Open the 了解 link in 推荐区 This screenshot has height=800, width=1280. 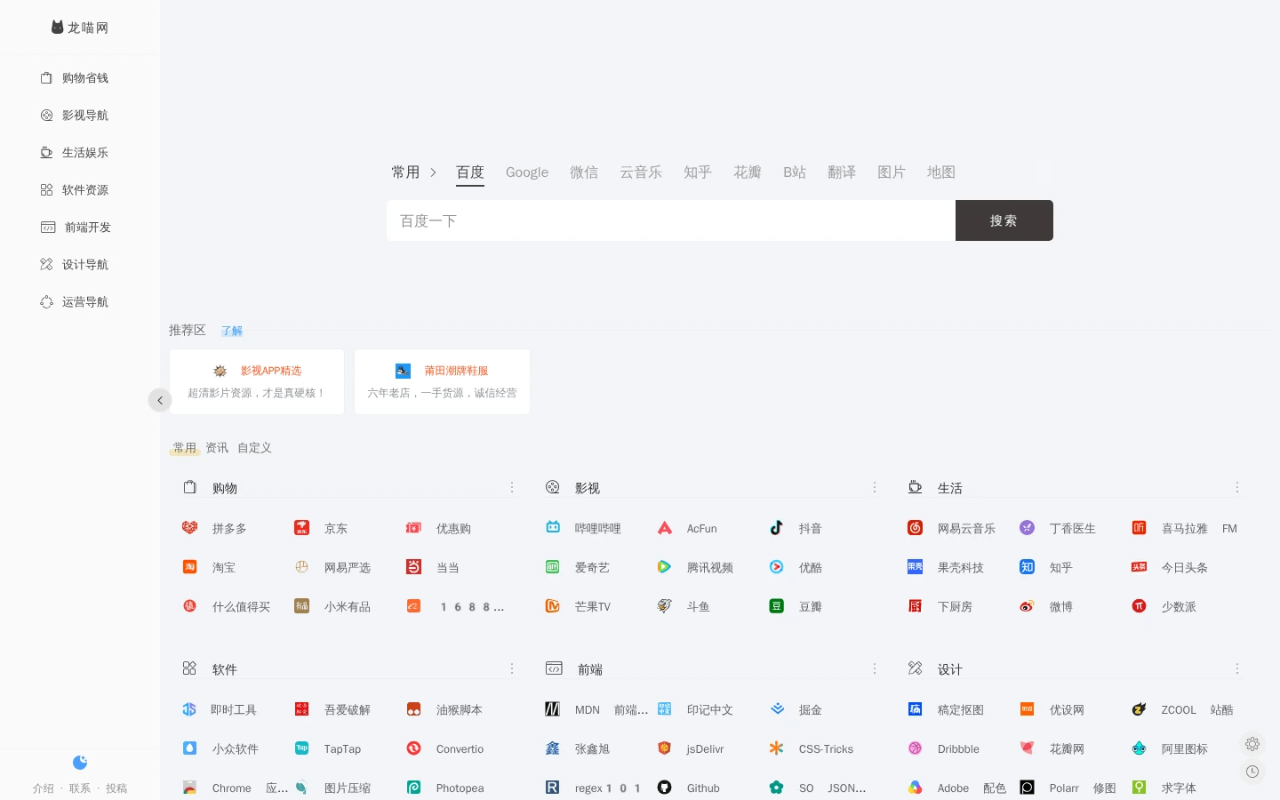point(232,331)
